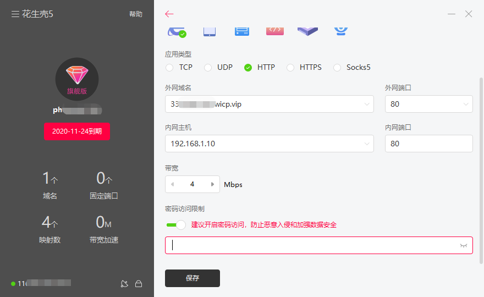The image size is (484, 297).
Task: Go back with the pink arrow
Action: pyautogui.click(x=169, y=14)
